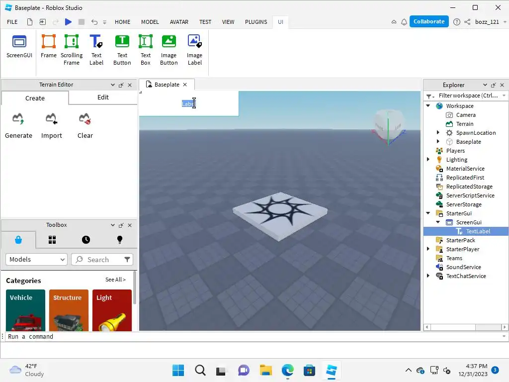The height and width of the screenshot is (382, 509).
Task: Click the Import terrain tool
Action: [x=51, y=126]
